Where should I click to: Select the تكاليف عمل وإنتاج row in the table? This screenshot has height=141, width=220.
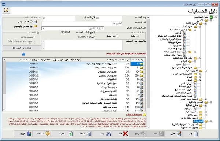74,99
